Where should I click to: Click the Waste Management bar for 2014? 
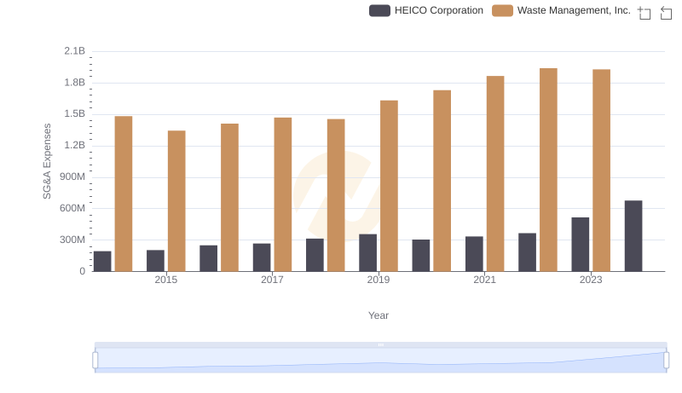[x=124, y=194]
